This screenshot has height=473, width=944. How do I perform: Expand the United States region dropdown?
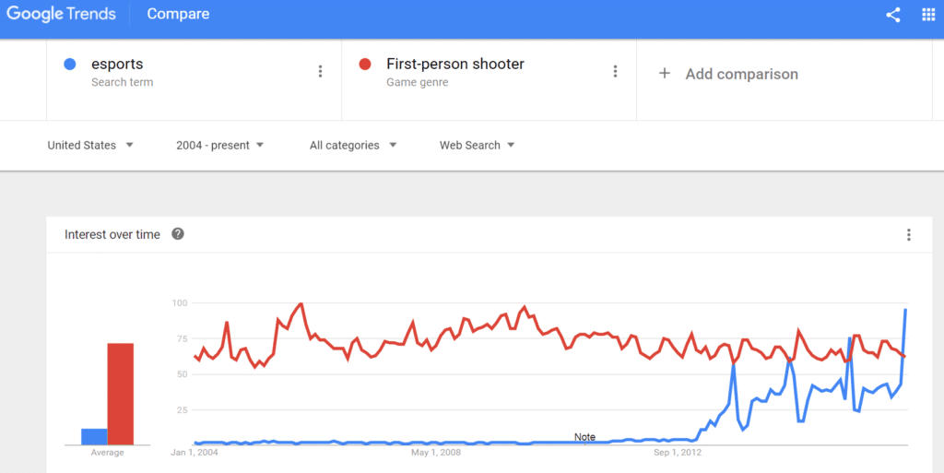coord(90,145)
